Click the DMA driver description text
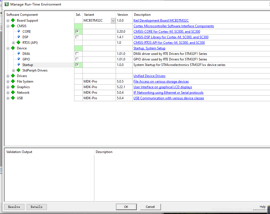 pos(170,54)
